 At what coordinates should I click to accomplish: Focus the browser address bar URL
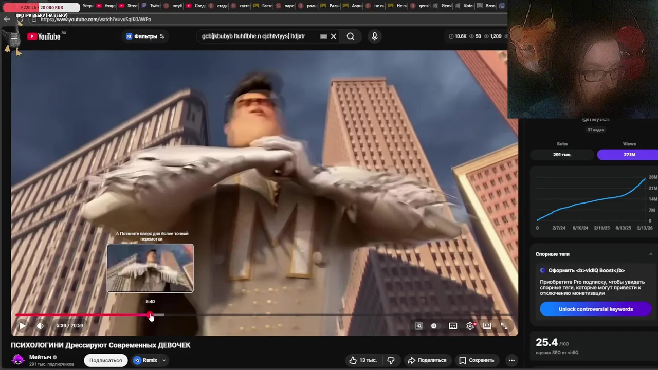[96, 19]
